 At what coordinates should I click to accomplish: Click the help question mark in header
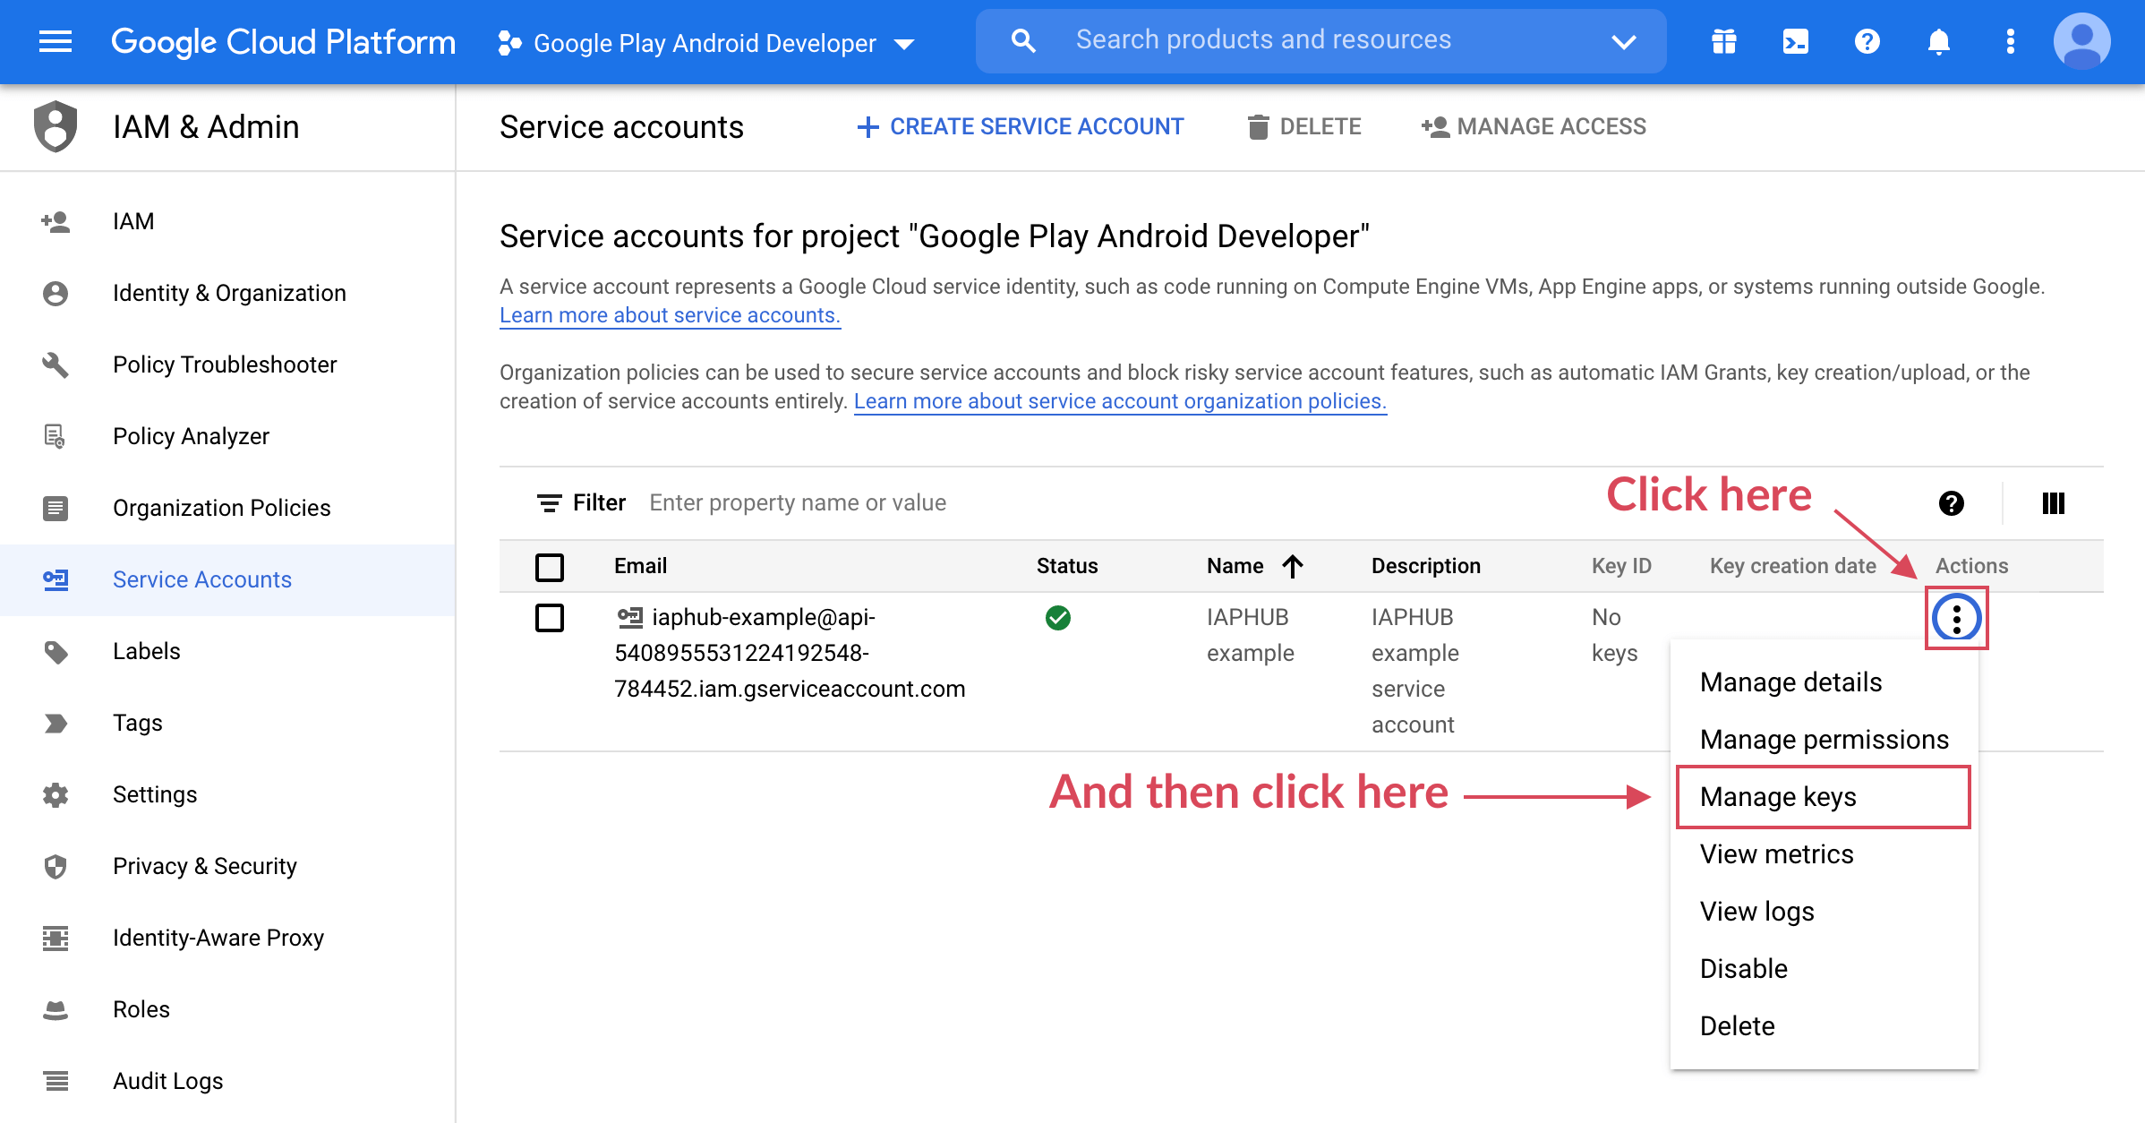coord(1867,42)
